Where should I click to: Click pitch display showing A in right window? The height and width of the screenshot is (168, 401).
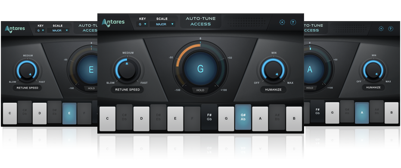[310, 69]
